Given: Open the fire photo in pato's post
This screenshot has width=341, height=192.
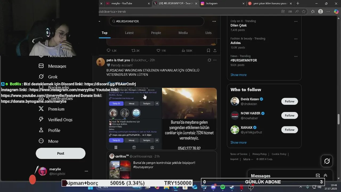Looking at the screenshot, I should pos(189,103).
